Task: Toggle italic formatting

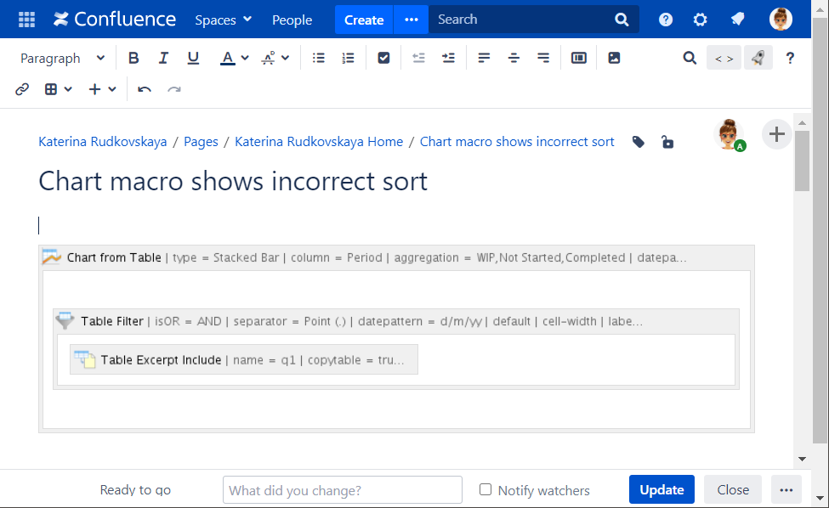Action: [x=163, y=58]
